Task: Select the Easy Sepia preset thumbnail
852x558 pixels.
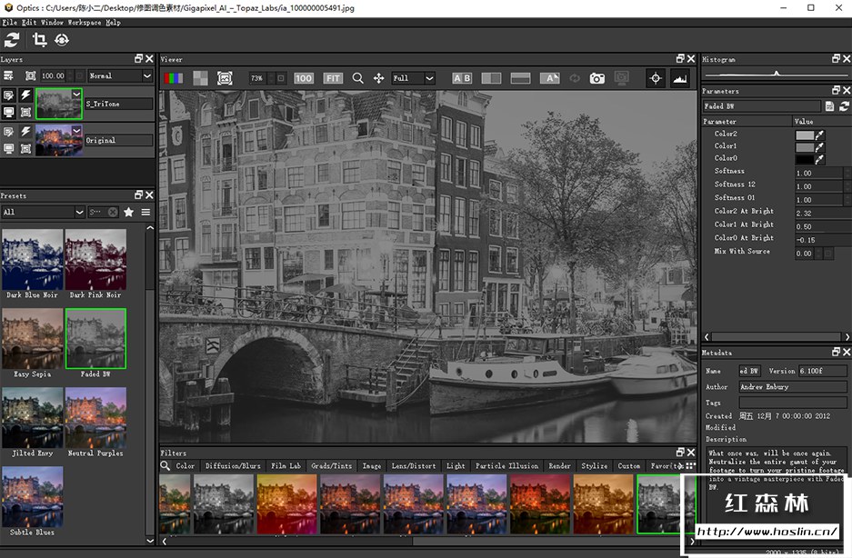Action: 33,337
